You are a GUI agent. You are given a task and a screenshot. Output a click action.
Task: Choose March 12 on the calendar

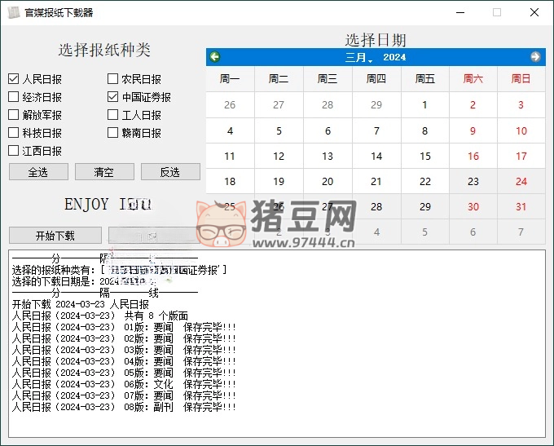[279, 157]
